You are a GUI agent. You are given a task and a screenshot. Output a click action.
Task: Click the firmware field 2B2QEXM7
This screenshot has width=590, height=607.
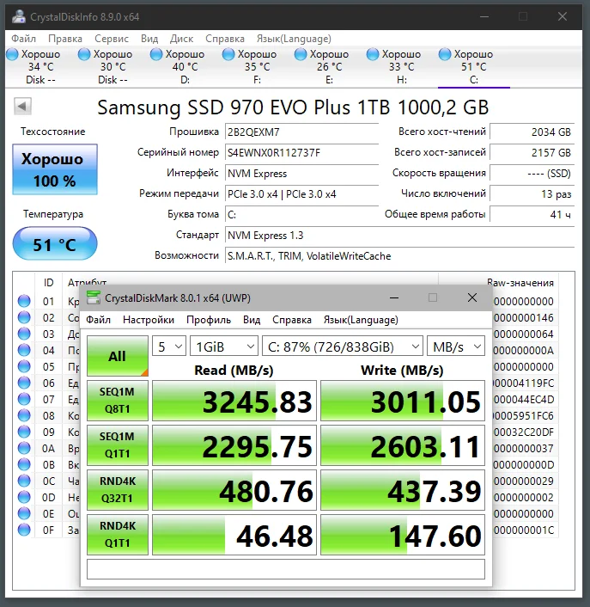point(301,132)
